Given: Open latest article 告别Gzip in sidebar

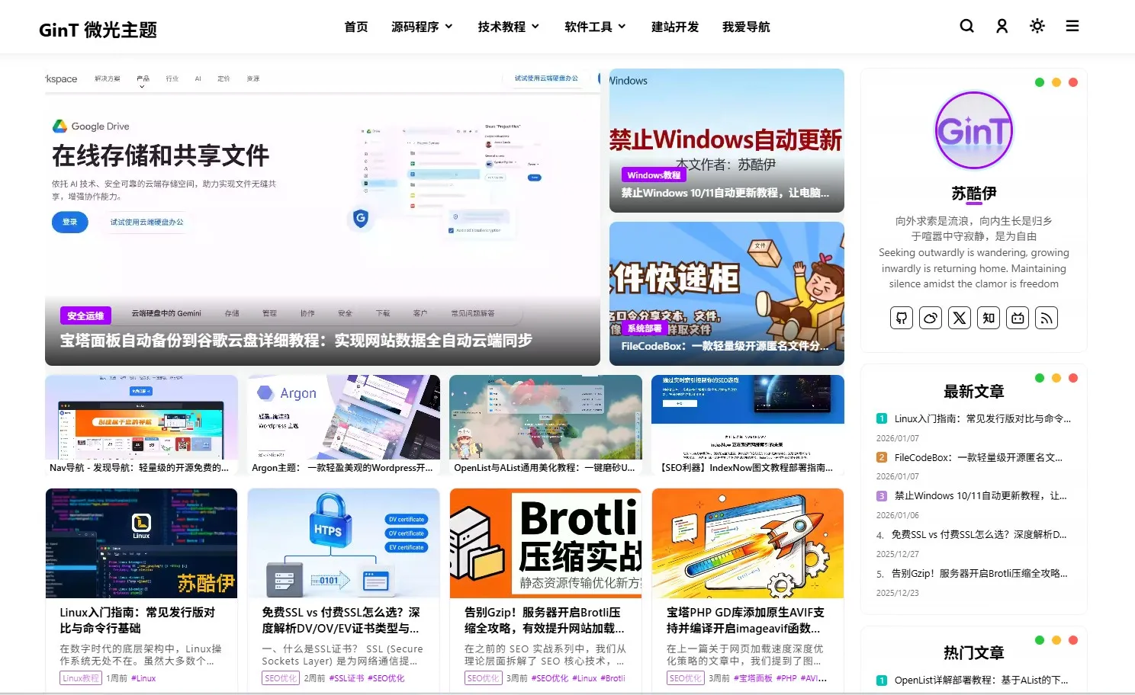Looking at the screenshot, I should coord(979,573).
